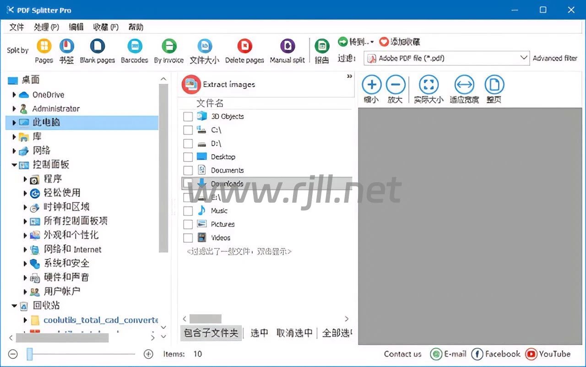
Task: Select the Manual split icon
Action: [287, 46]
